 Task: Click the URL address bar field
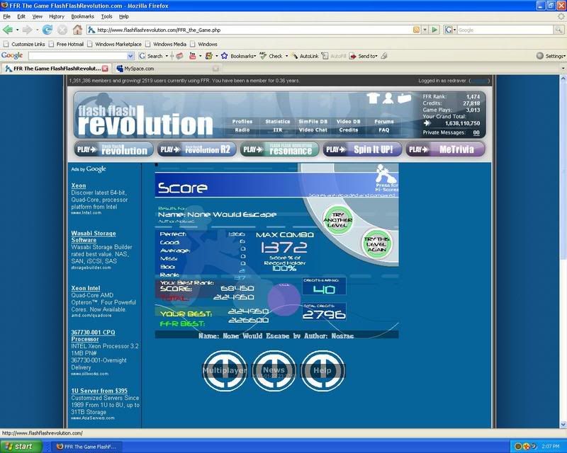[248, 30]
